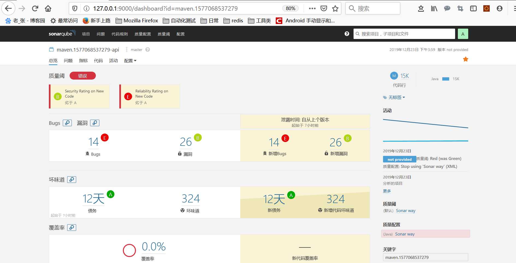Open the 自动化测试 bookmarks folder
The width and height of the screenshot is (516, 263).
point(179,21)
